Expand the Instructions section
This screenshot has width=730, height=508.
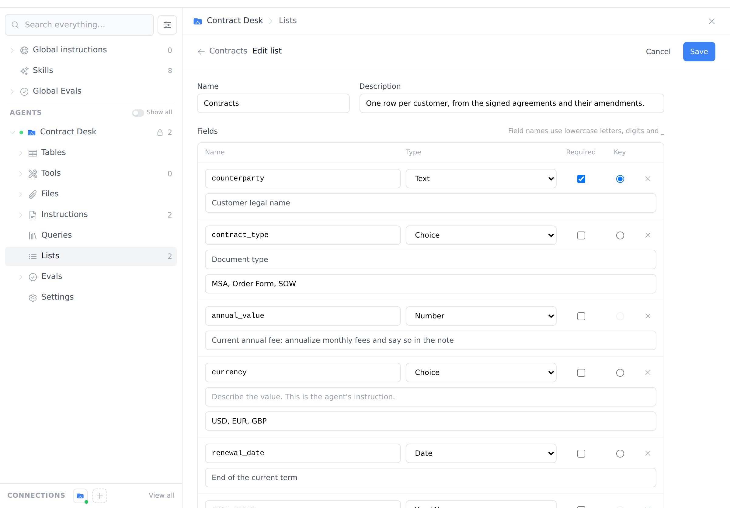(21, 215)
